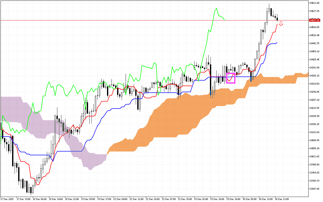
Task: Select the magenta rectangle on the chart
Action: pos(231,78)
